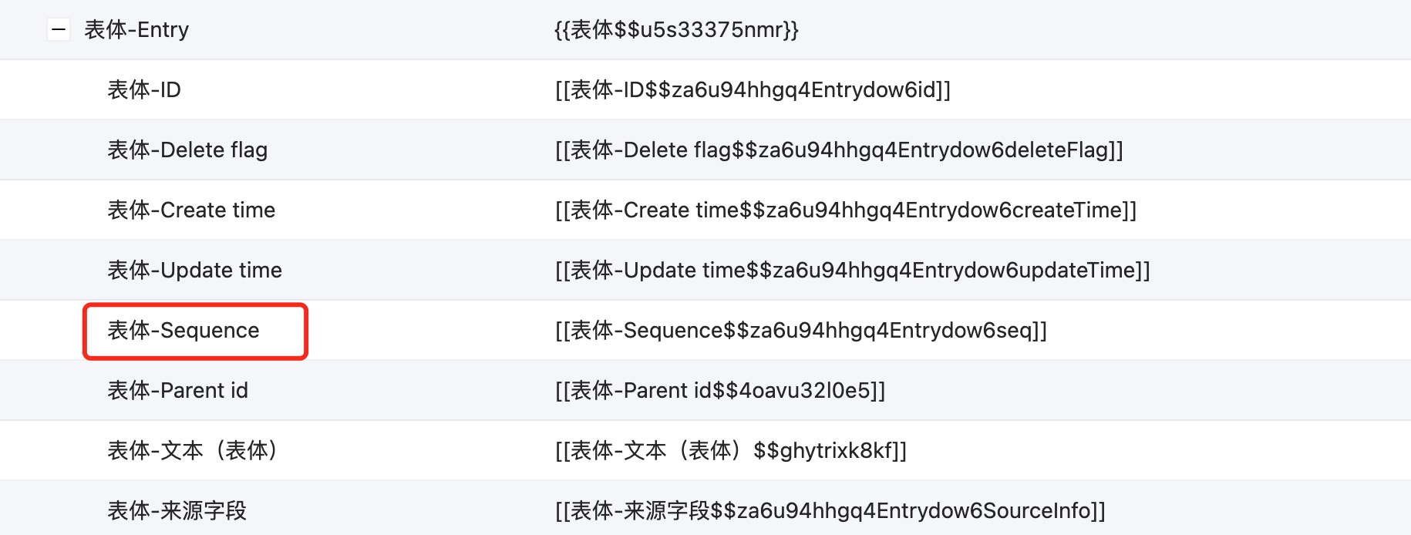Click the Parent id placeholder with 4oavu32l0e5

[x=720, y=391]
